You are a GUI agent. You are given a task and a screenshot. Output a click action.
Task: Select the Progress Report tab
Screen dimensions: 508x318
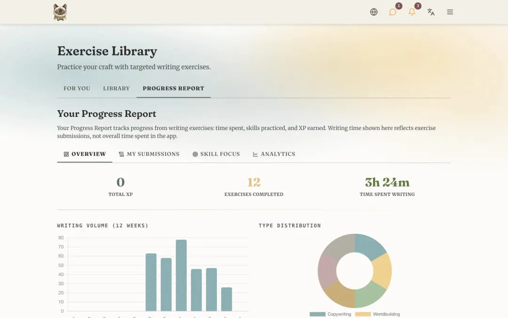173,88
